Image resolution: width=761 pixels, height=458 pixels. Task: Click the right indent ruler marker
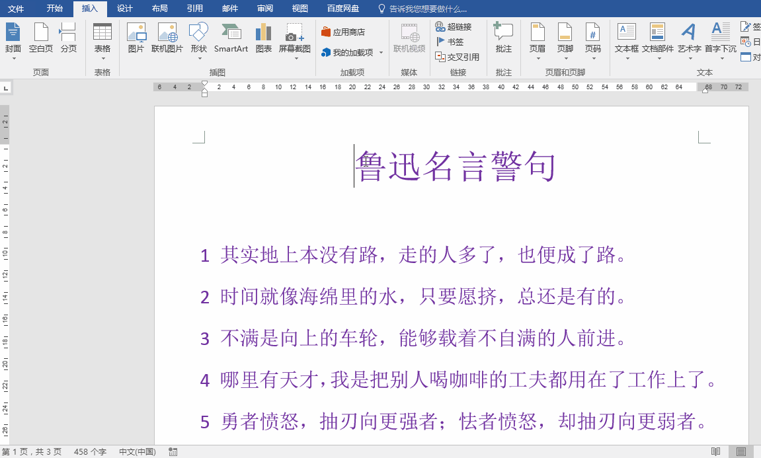[705, 91]
